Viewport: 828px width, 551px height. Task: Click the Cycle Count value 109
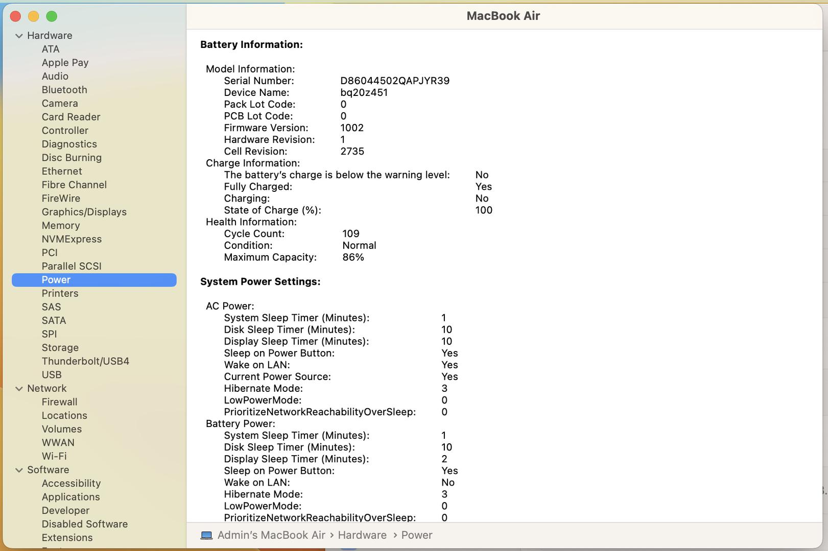pos(351,234)
